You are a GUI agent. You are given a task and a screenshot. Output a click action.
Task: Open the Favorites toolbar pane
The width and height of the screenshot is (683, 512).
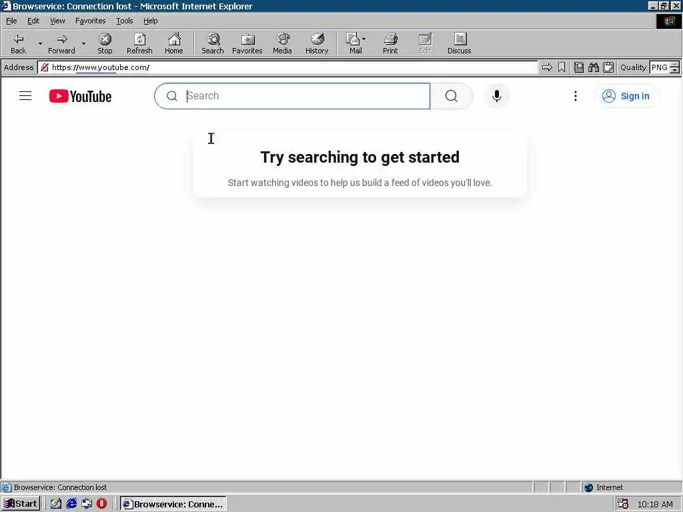coord(247,43)
